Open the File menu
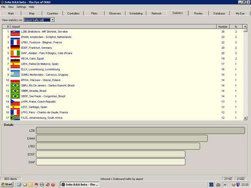 click(x=3, y=7)
